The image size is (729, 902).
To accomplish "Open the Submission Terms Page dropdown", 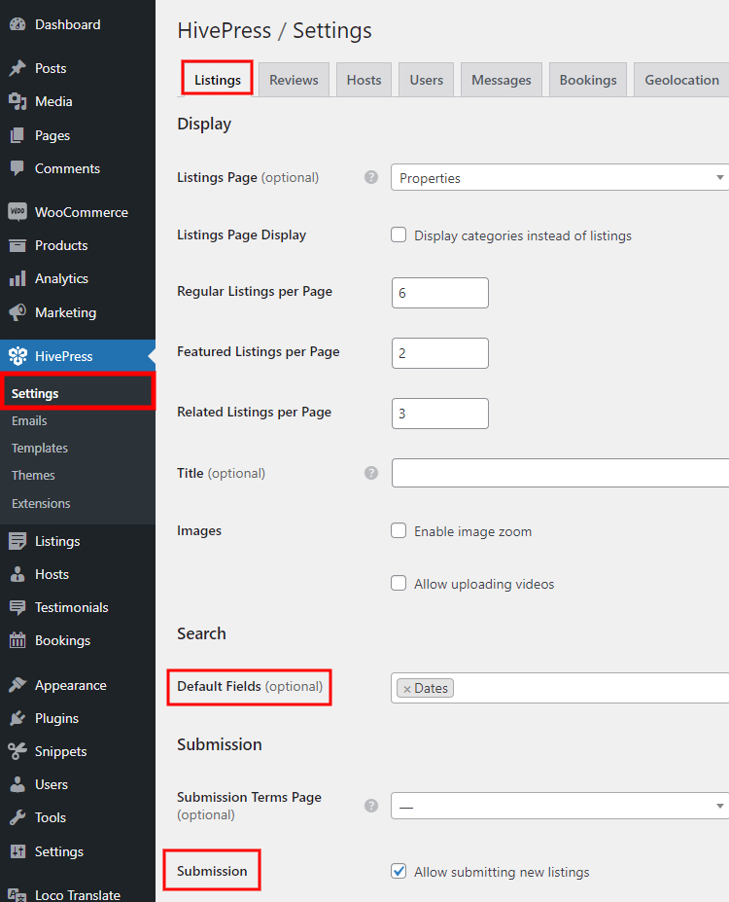I will point(560,806).
